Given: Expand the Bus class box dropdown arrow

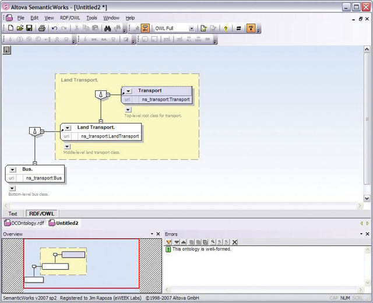Looking at the screenshot, I should (x=12, y=170).
